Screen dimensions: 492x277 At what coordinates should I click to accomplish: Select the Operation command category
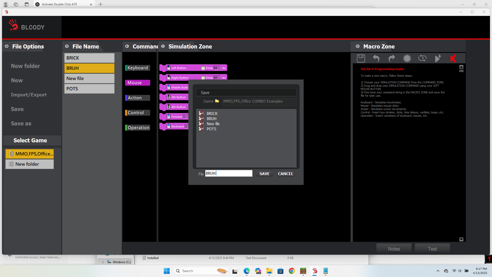[x=138, y=127]
